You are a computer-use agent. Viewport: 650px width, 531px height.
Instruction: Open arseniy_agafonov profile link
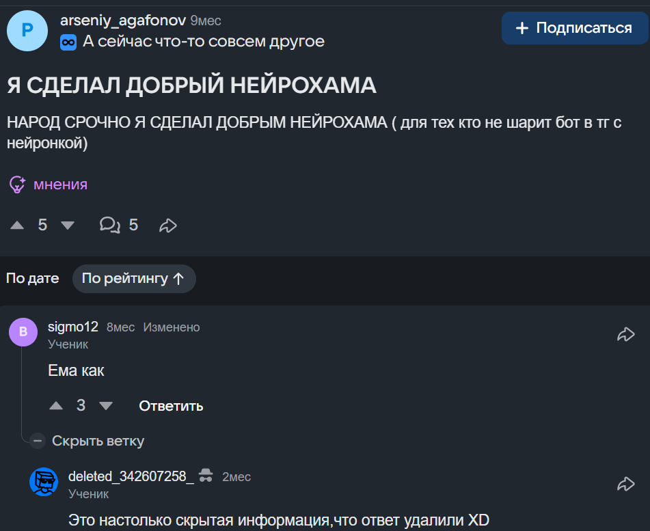(x=123, y=21)
